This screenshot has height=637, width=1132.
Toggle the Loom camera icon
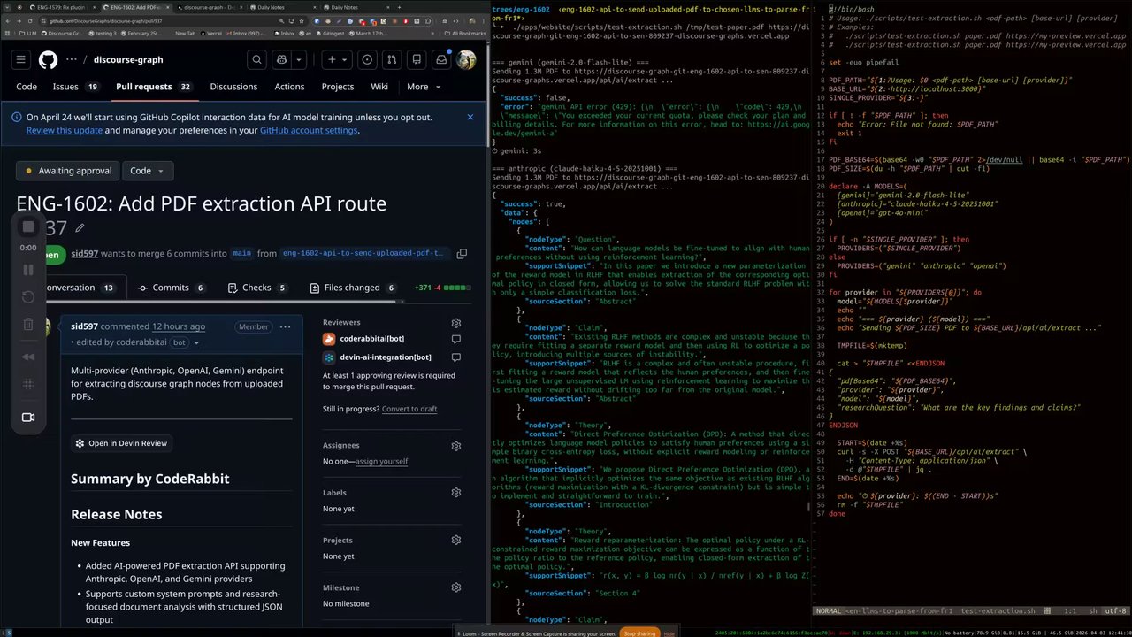pos(28,418)
